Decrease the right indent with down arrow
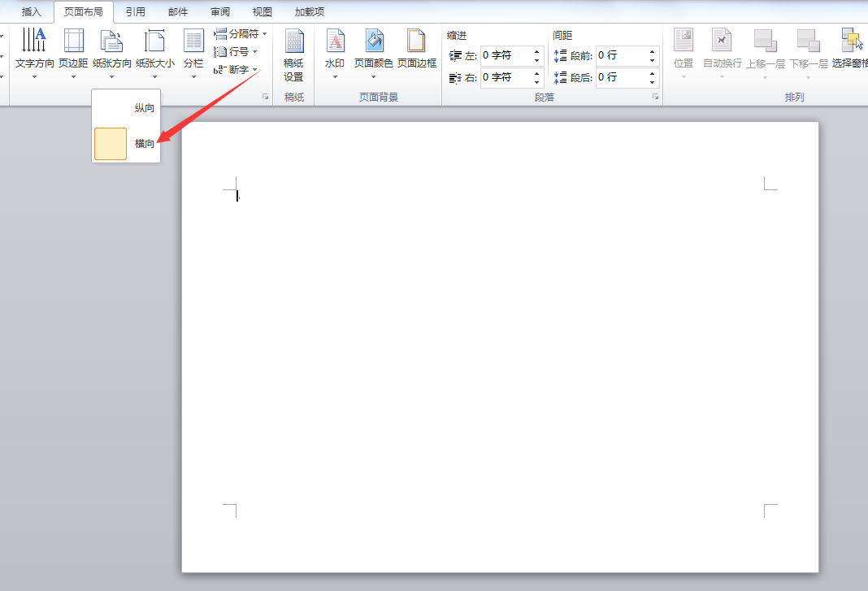868x591 pixels. click(537, 83)
